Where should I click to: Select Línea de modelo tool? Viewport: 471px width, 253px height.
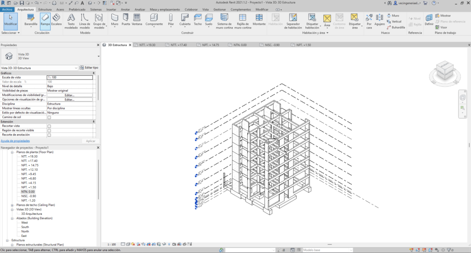[x=85, y=21]
